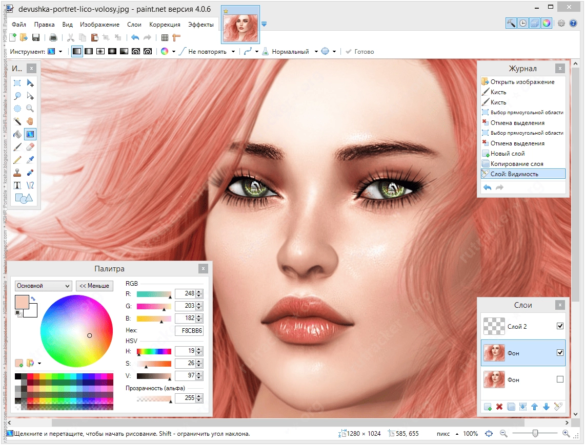This screenshot has height=445, width=585.
Task: Select the Rectangle Select tool
Action: pyautogui.click(x=17, y=83)
